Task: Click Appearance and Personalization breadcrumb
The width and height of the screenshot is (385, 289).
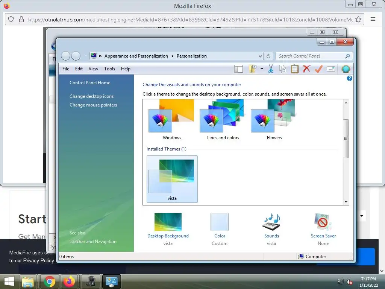Action: click(136, 56)
